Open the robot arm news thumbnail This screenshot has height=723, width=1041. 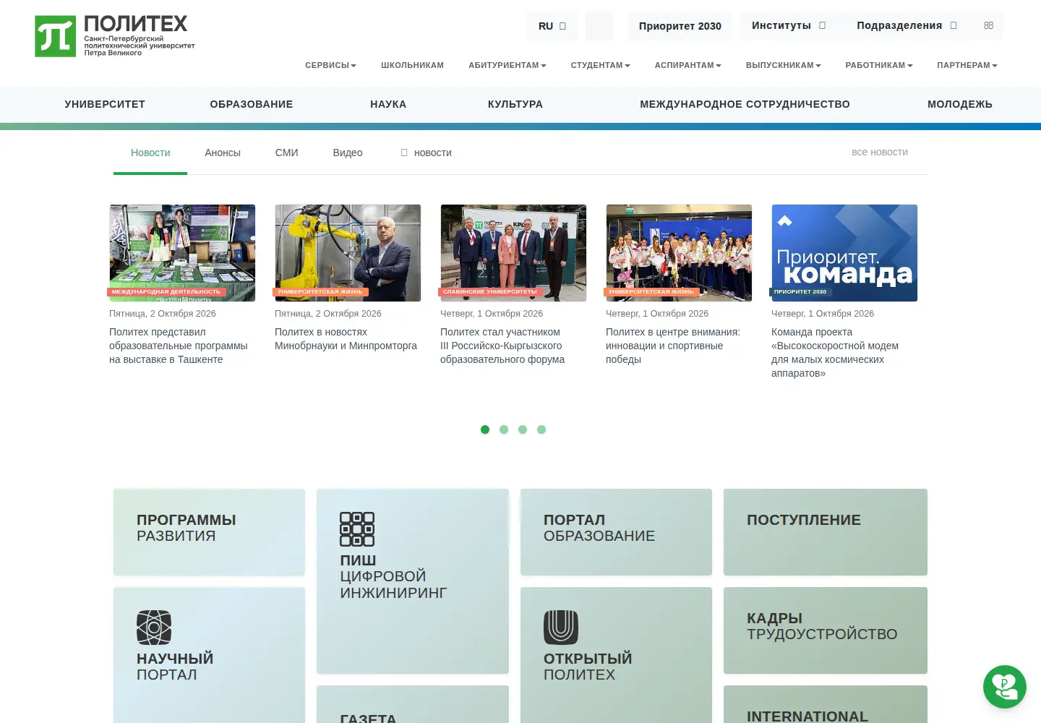[348, 253]
